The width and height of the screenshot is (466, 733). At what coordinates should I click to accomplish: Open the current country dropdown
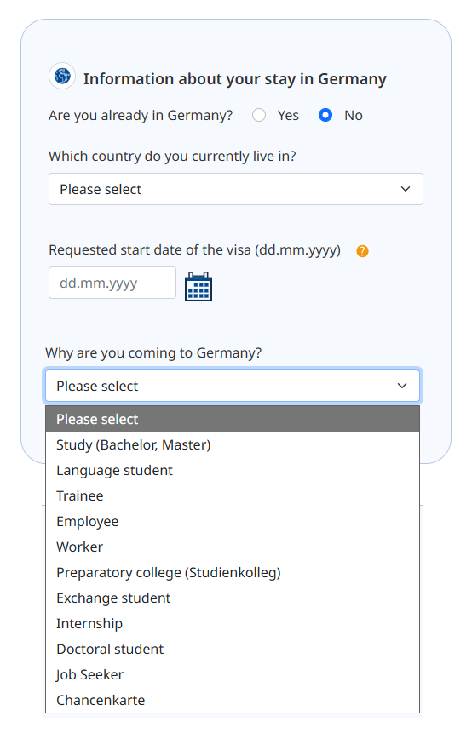pos(236,189)
